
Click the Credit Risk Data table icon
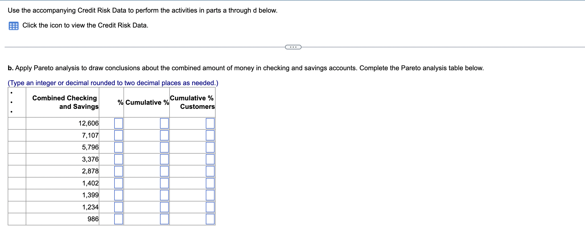14,25
